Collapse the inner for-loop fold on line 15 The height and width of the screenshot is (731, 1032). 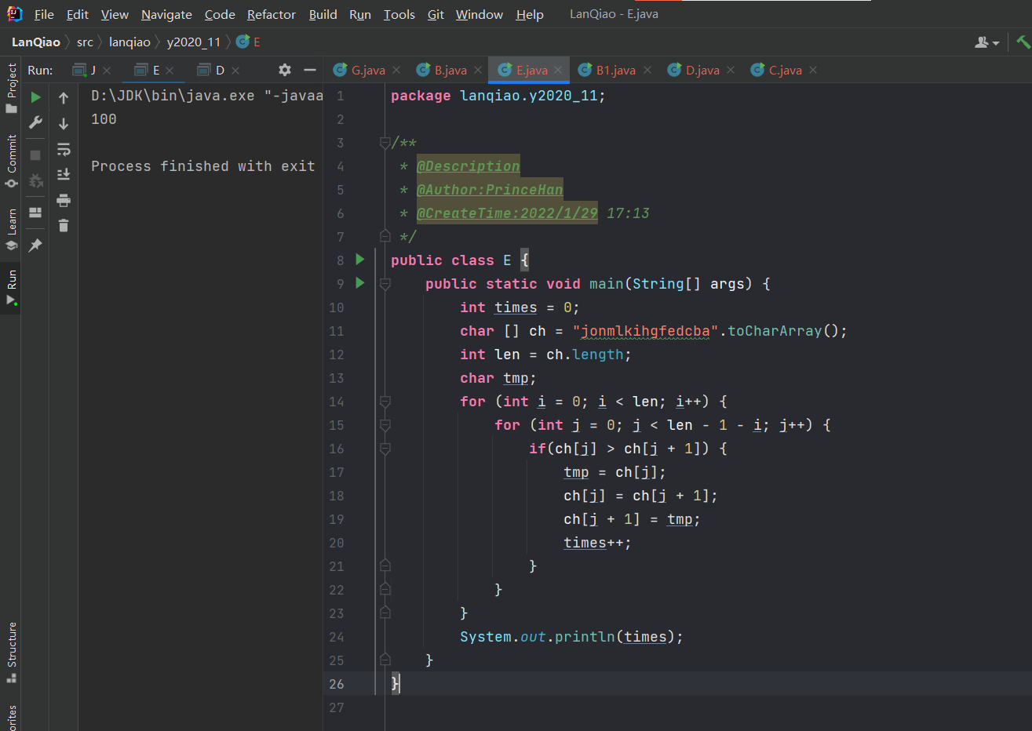385,424
